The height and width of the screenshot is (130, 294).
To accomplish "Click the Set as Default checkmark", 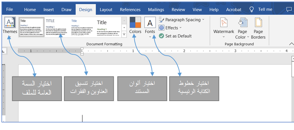I will tap(161, 36).
